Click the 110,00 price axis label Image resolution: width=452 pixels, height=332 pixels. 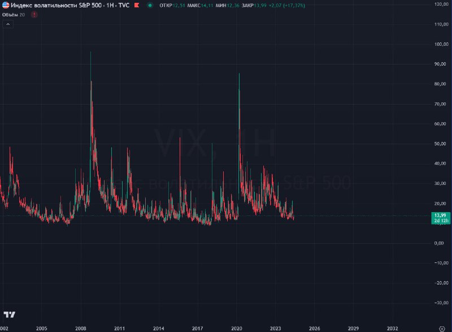441,24
